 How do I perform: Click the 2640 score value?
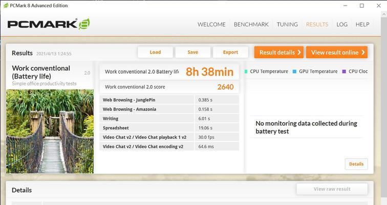pos(225,87)
